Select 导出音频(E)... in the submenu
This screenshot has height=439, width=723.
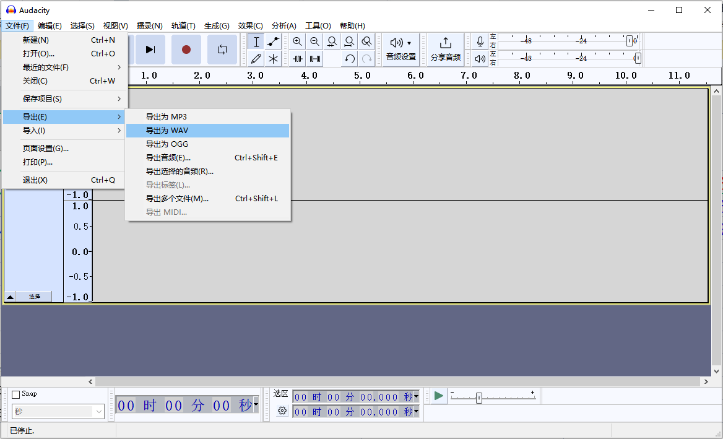[208, 158]
